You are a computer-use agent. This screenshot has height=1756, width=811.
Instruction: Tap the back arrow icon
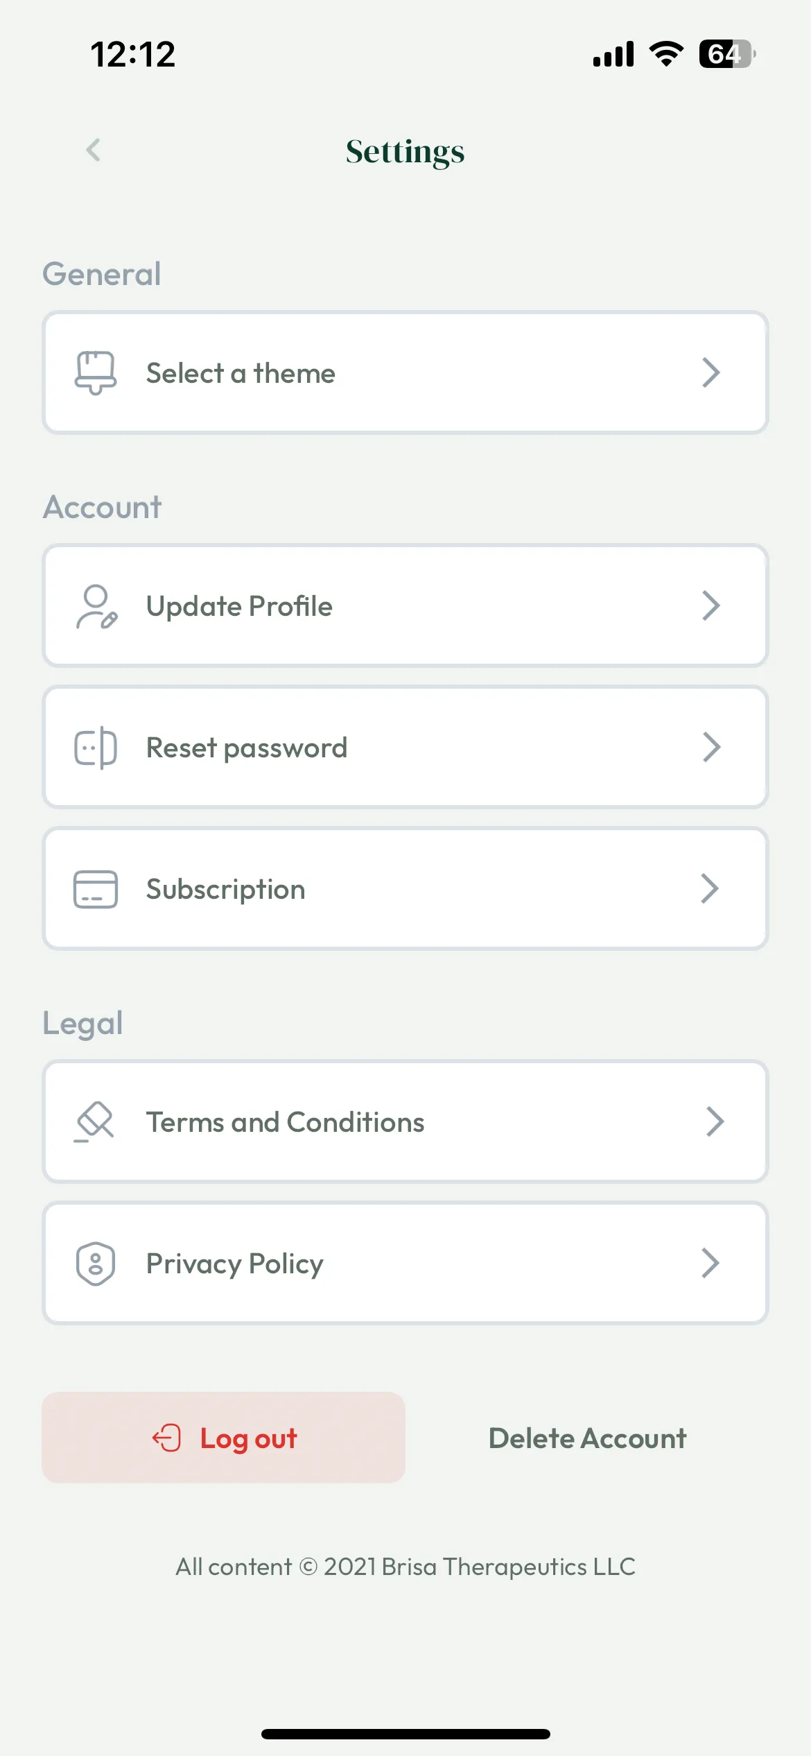click(94, 150)
